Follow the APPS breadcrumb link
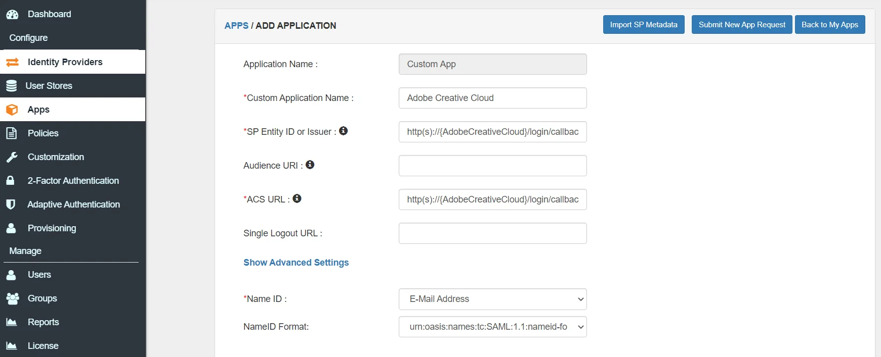 tap(236, 26)
